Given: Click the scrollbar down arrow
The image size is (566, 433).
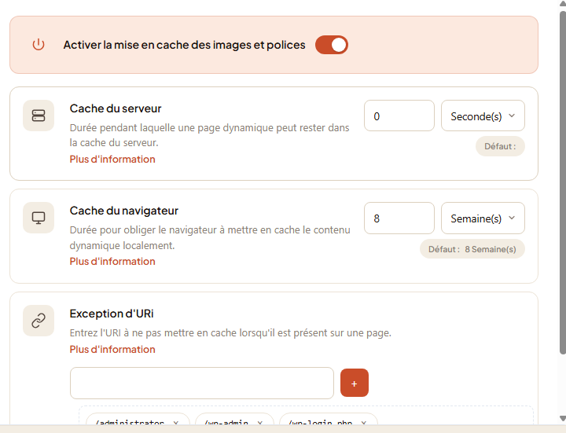Looking at the screenshot, I should (562, 418).
